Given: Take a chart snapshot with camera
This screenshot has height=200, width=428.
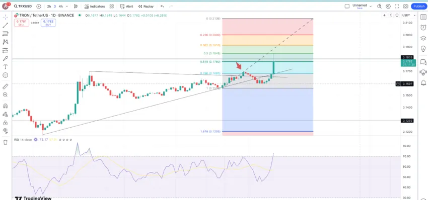Looking at the screenshot, I should pyautogui.click(x=406, y=6).
